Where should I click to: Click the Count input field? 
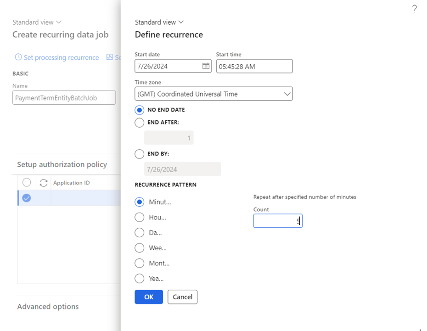pyautogui.click(x=277, y=221)
